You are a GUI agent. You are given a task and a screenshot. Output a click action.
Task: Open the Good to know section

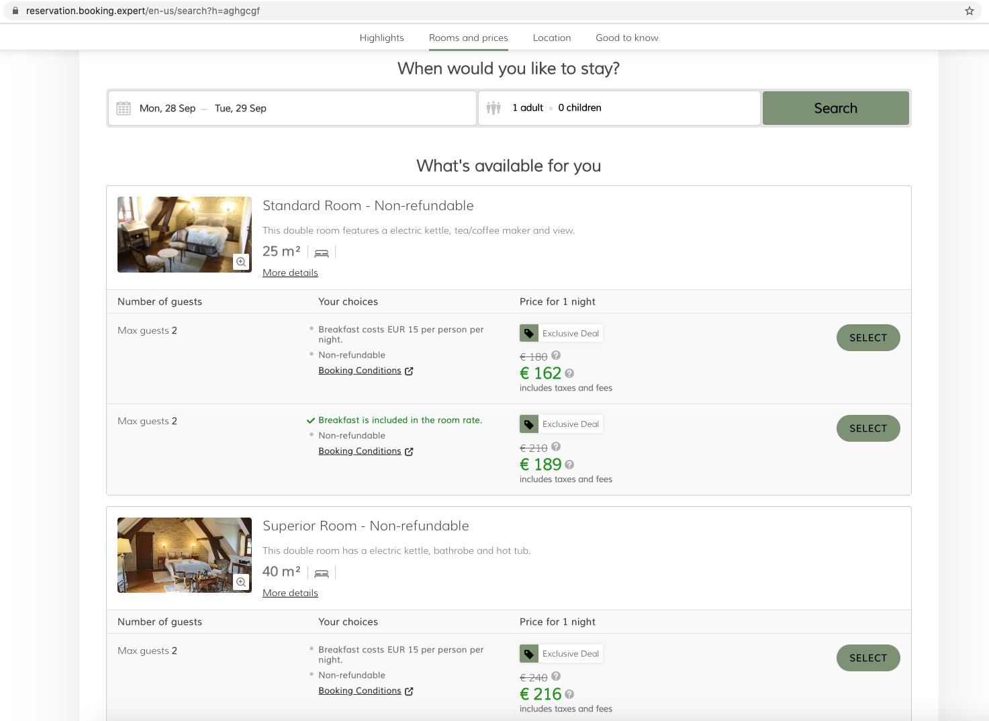click(626, 38)
